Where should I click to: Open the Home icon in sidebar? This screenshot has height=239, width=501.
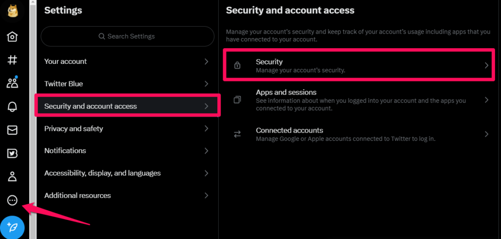click(x=12, y=37)
